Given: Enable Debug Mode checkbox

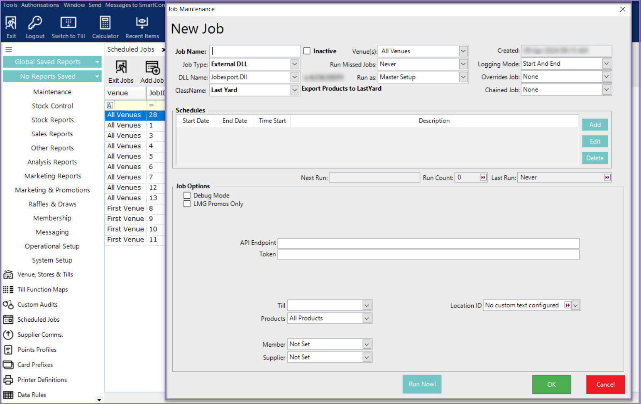Looking at the screenshot, I should coord(187,195).
